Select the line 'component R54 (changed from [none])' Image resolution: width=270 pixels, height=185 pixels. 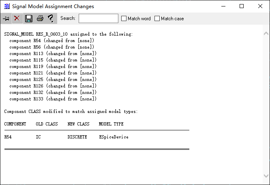click(x=51, y=41)
